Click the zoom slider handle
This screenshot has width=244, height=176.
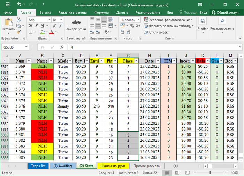[x=210, y=173]
